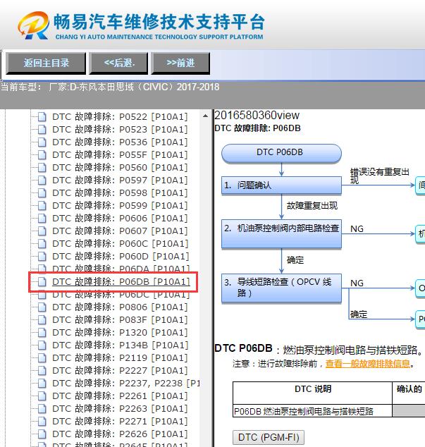Click the document icon beside P055F
This screenshot has height=447, width=425.
pos(42,155)
